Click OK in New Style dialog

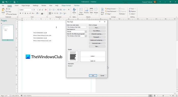coord(93,76)
